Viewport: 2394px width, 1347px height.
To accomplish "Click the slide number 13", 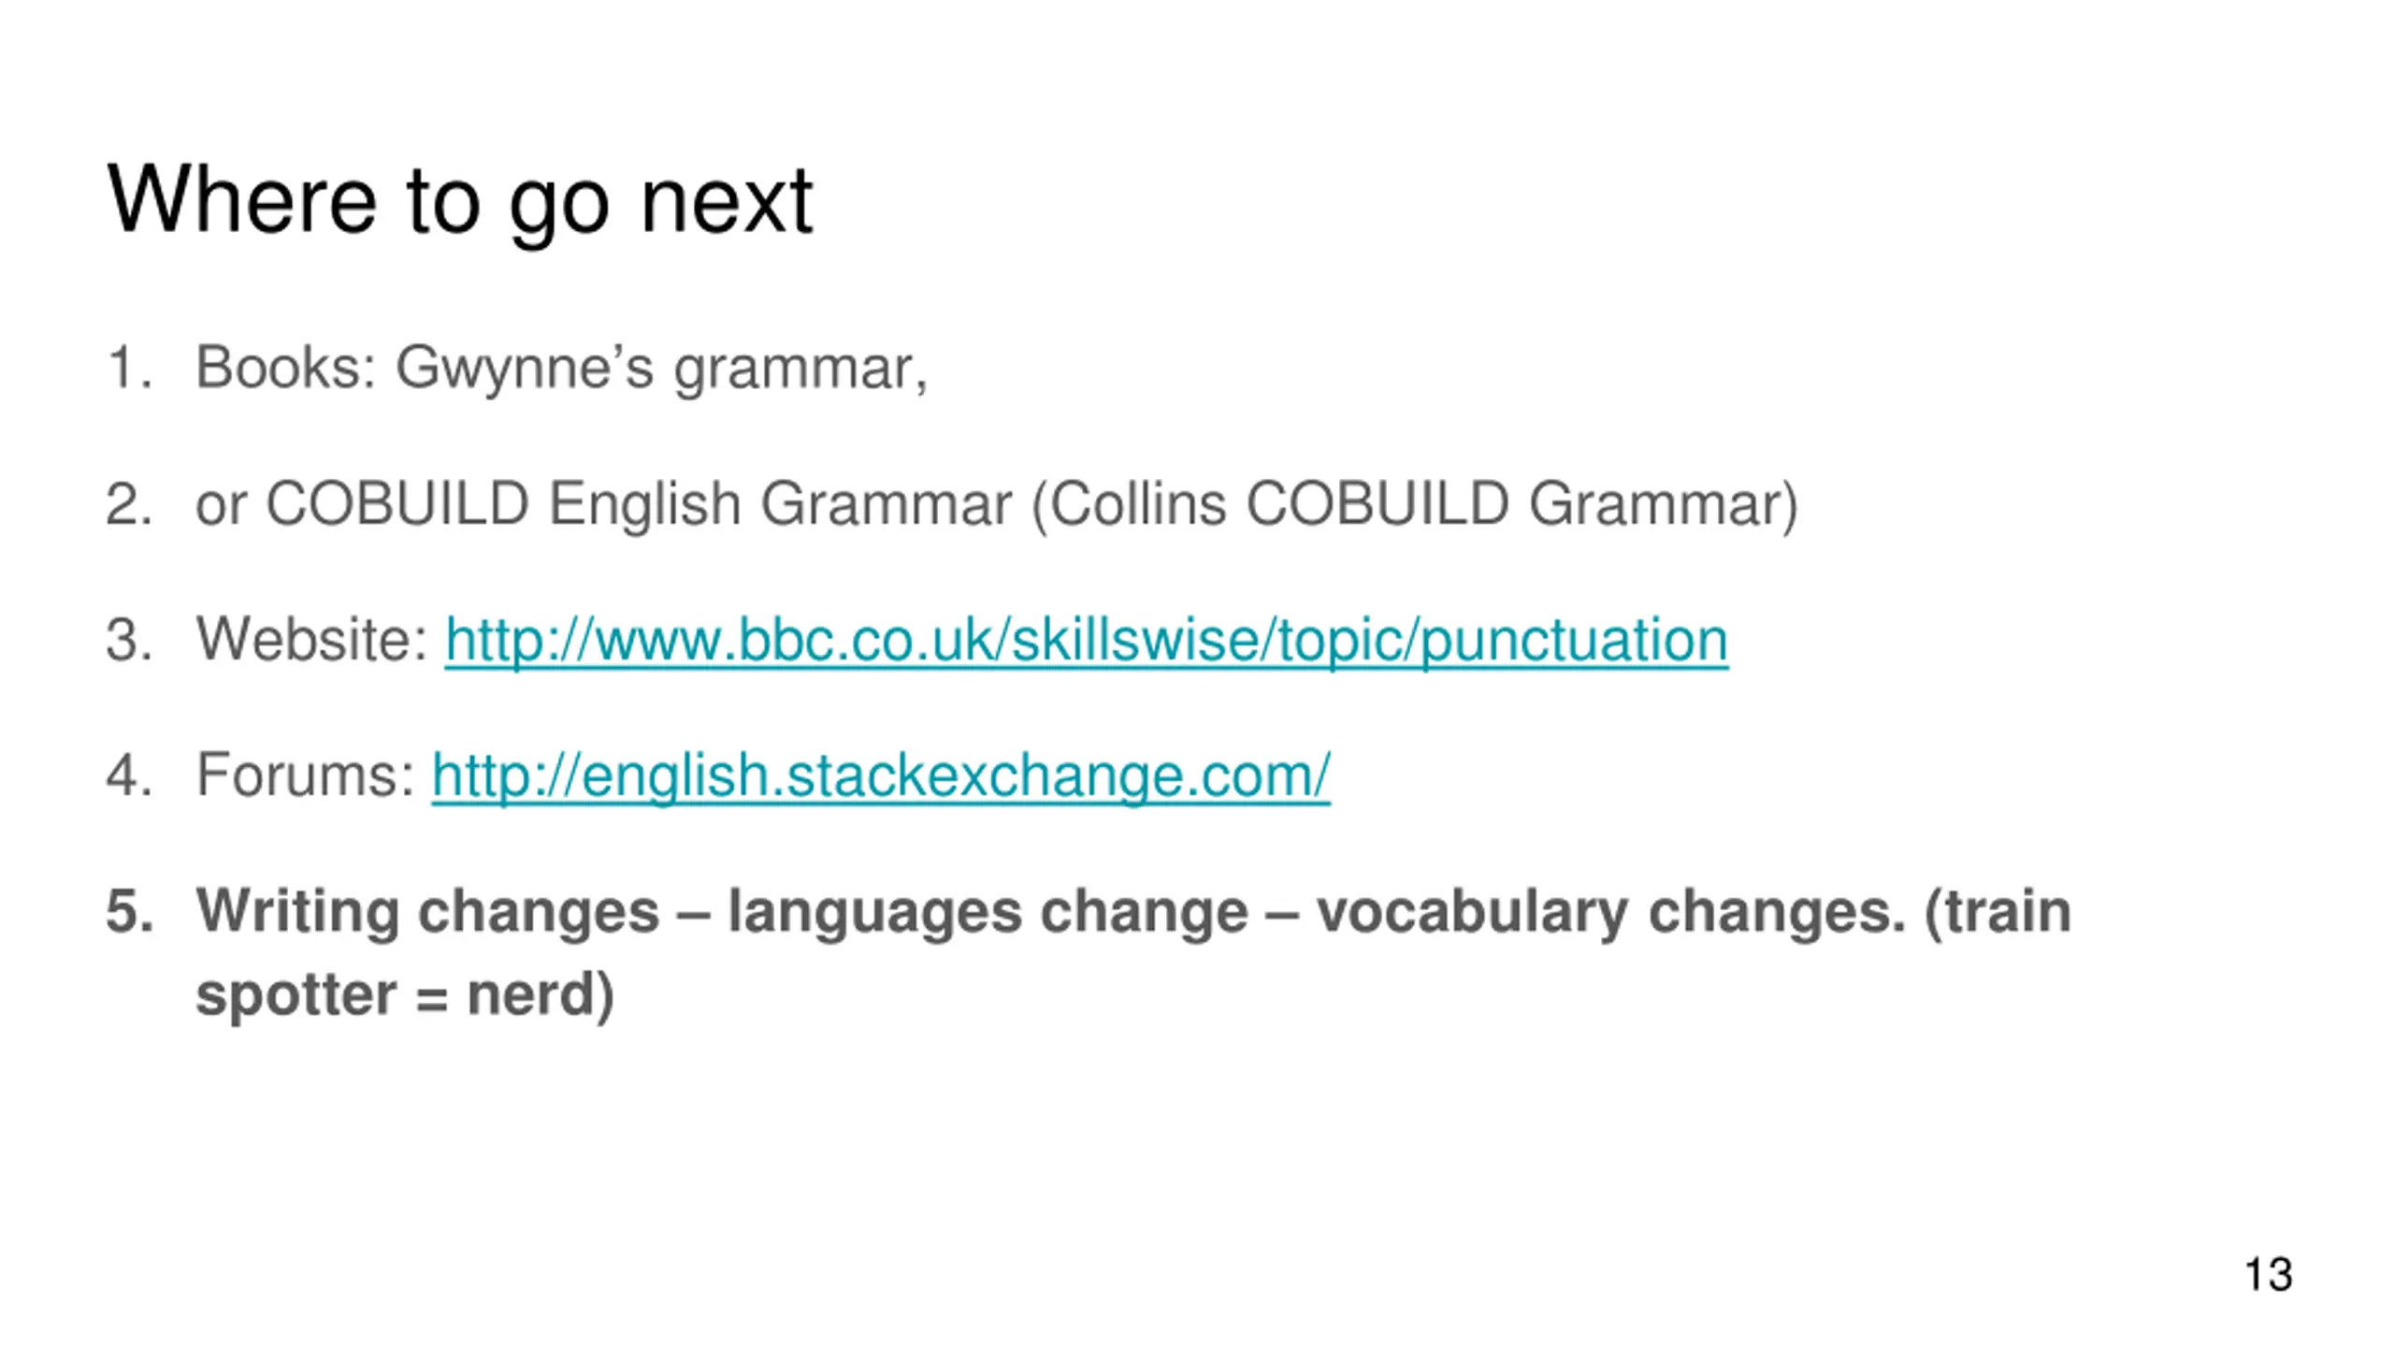I will coord(2268,1275).
